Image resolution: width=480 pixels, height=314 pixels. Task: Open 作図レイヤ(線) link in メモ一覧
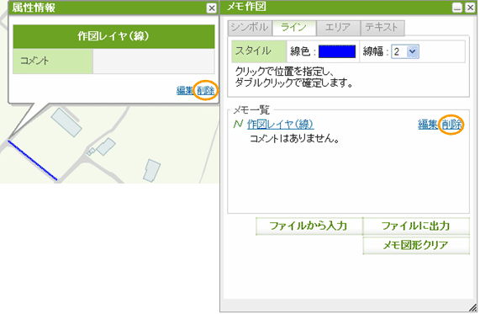281,125
